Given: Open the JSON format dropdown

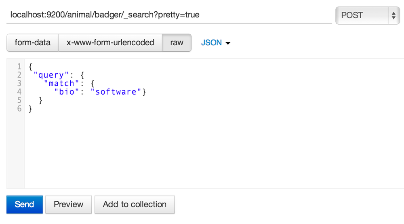Looking at the screenshot, I should [211, 42].
